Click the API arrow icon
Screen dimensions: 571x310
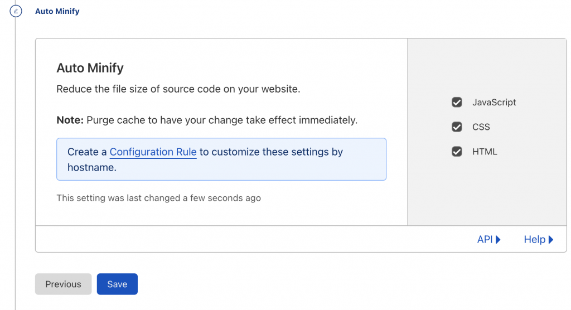[498, 240]
